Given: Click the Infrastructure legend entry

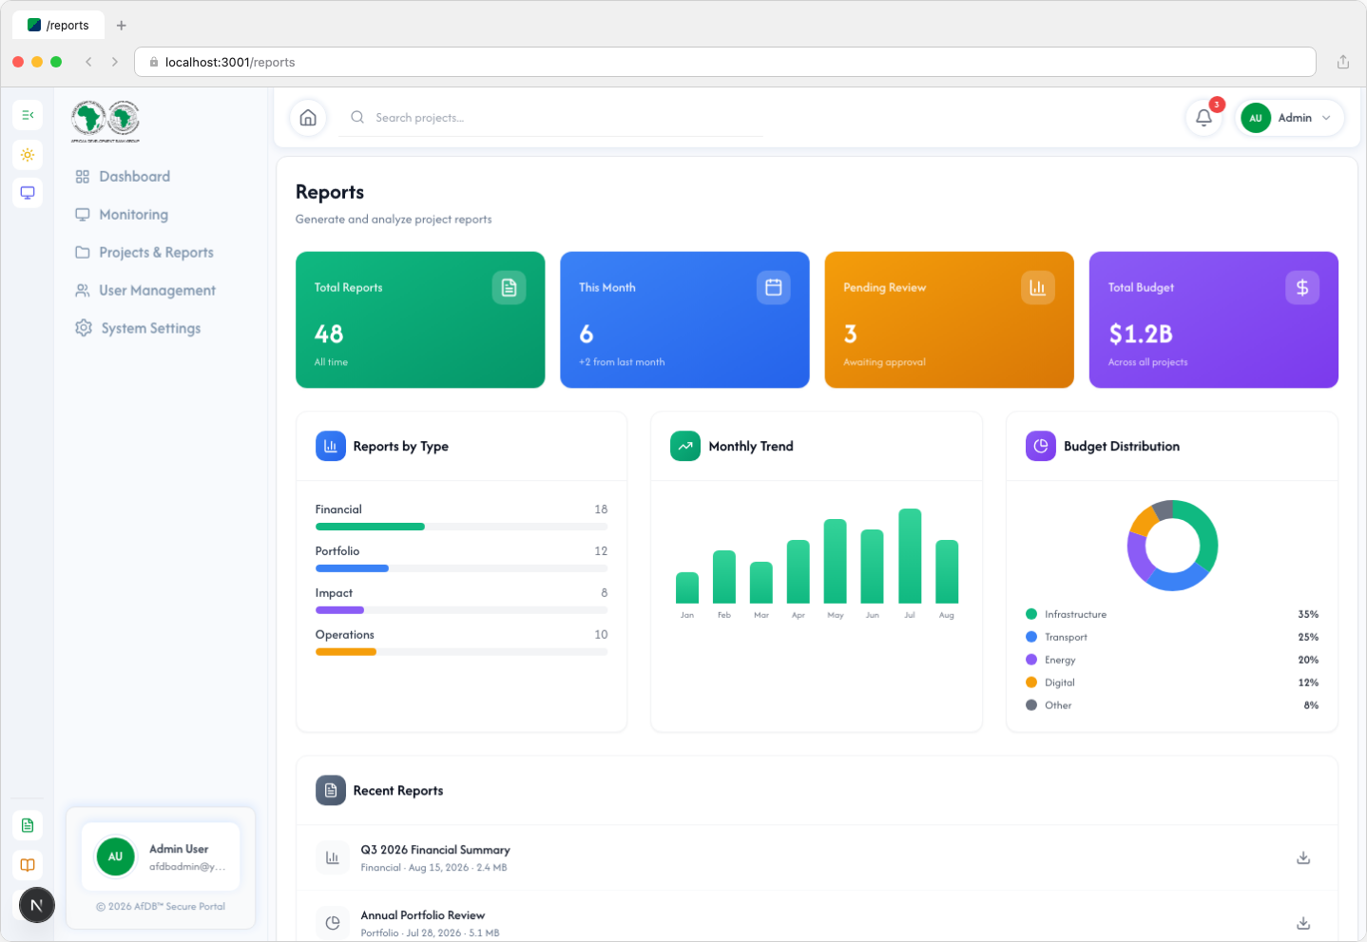Looking at the screenshot, I should [x=1172, y=614].
